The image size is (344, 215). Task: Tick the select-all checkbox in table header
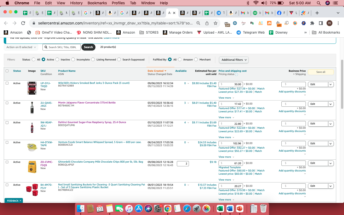7,71
